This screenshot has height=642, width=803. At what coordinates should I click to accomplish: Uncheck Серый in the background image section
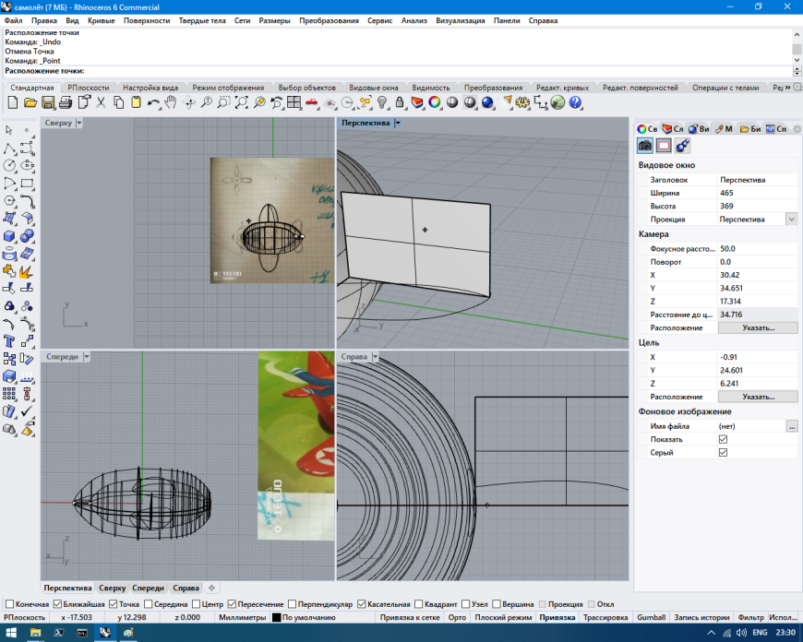coord(724,451)
